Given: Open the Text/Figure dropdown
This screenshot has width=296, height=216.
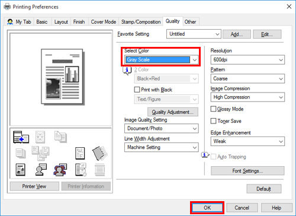Looking at the screenshot, I should [166, 99].
